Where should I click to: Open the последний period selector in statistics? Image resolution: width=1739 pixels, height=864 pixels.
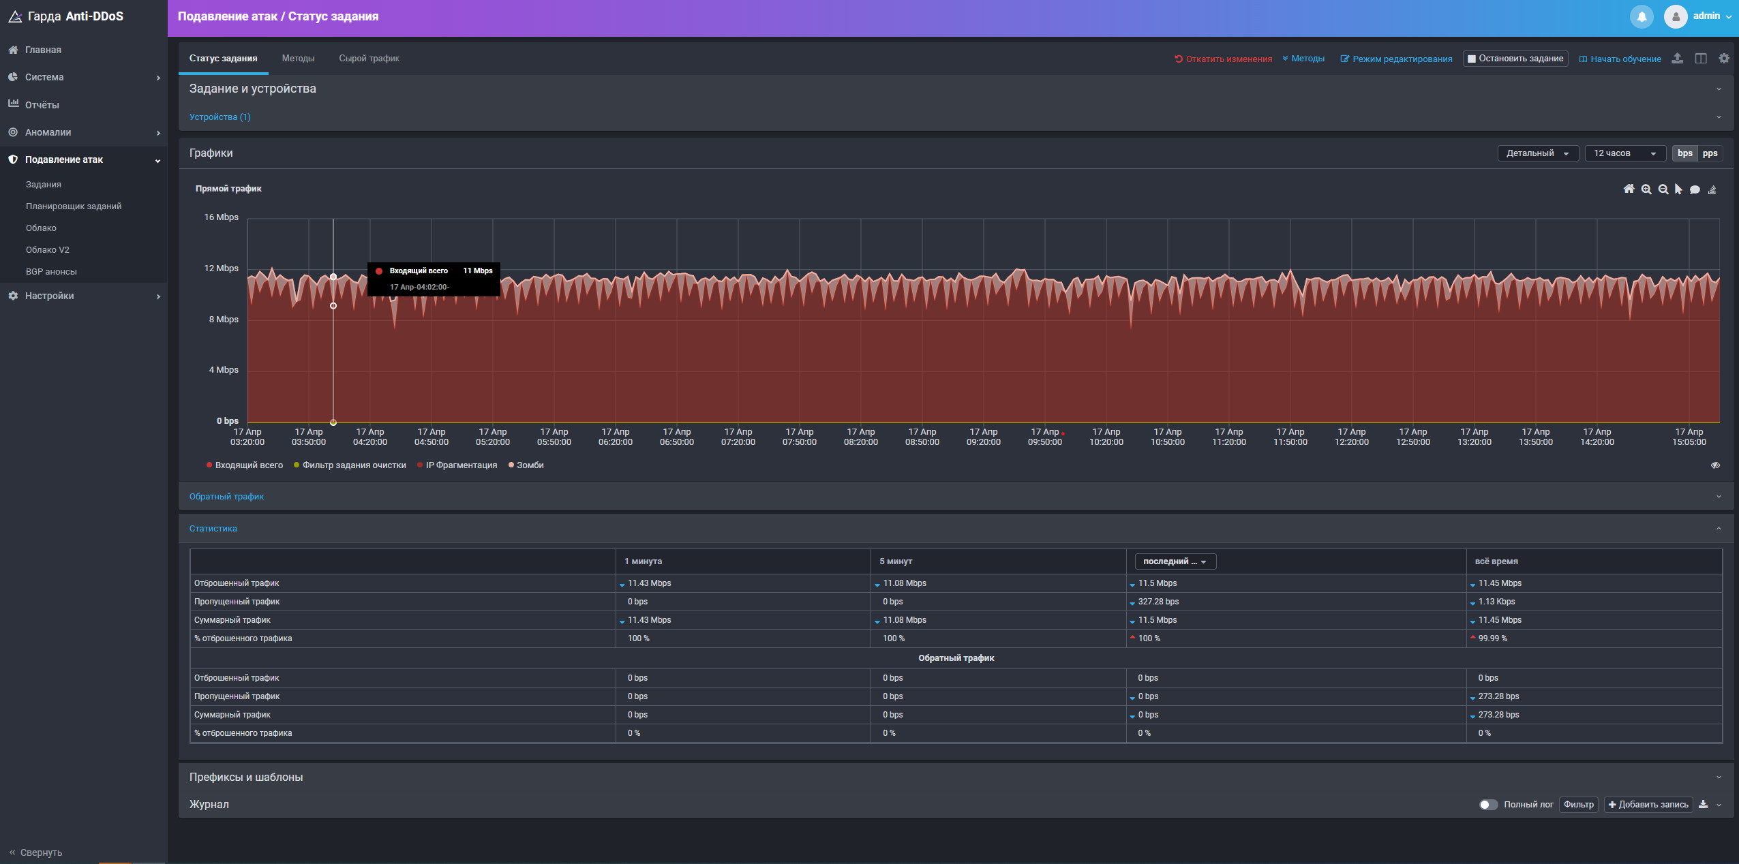point(1175,561)
